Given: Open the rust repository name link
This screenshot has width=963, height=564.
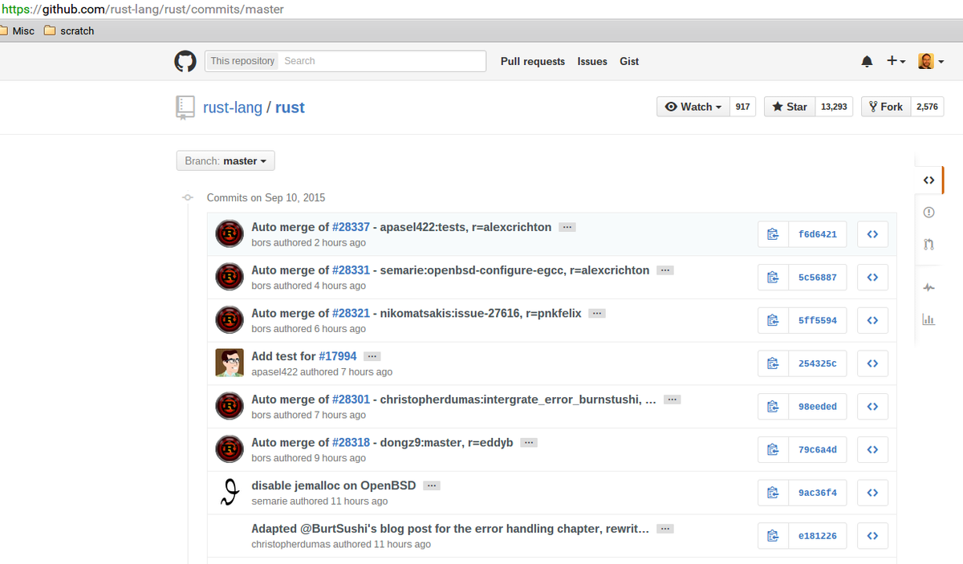Looking at the screenshot, I should 290,108.
